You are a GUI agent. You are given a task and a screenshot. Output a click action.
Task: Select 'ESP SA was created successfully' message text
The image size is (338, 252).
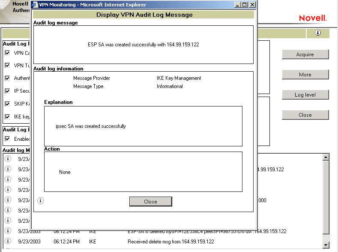click(x=144, y=45)
